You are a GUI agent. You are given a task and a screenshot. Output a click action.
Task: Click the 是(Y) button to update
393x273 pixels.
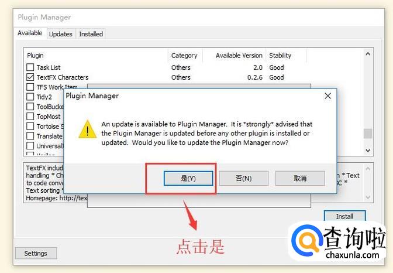pos(188,178)
